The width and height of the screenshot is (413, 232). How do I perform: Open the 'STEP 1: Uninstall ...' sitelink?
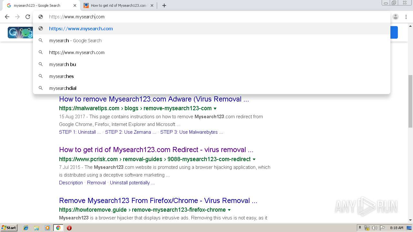(80, 132)
